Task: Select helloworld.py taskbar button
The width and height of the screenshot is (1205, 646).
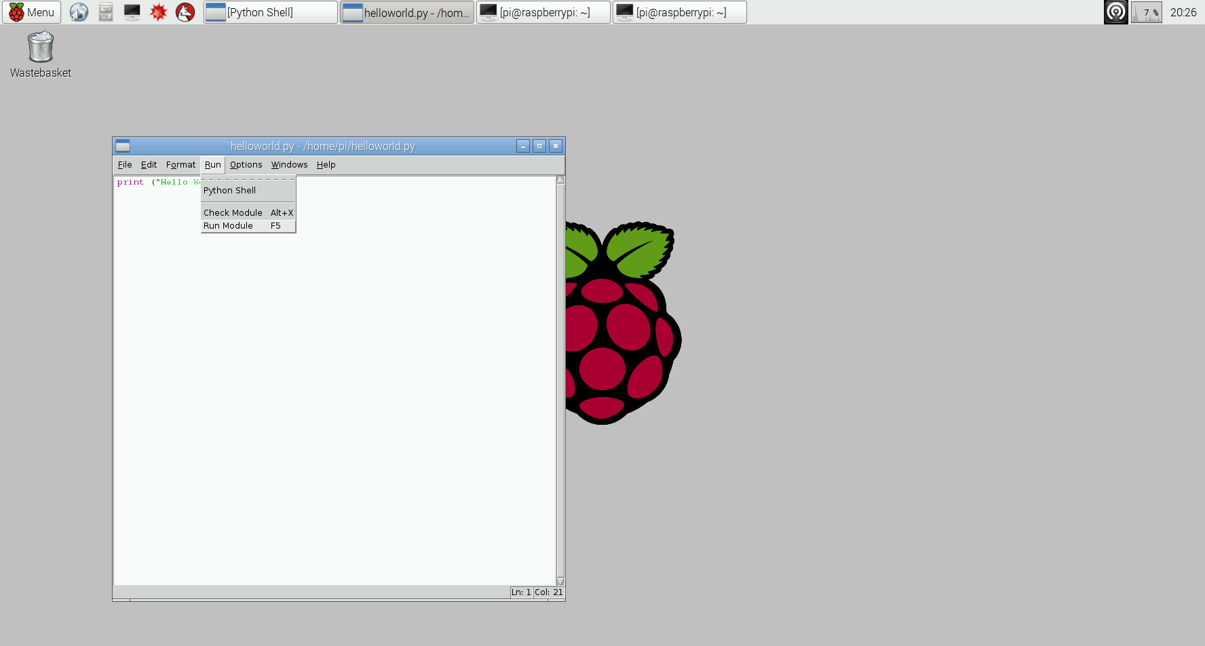Action: tap(407, 12)
